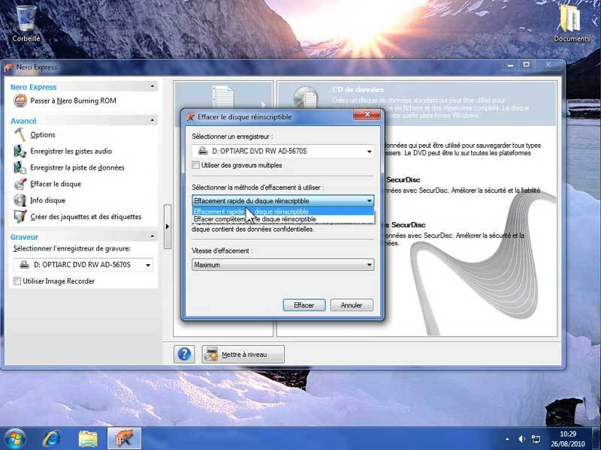Collapse the Graveur sidebar section
Image resolution: width=601 pixels, height=450 pixels.
(x=153, y=236)
